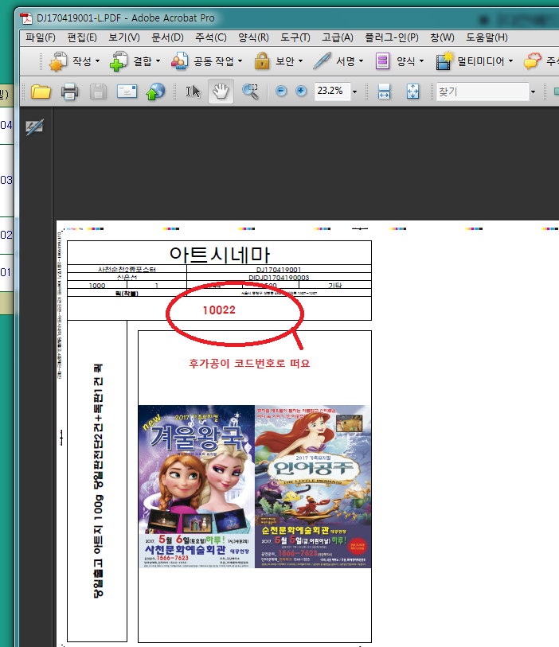Activate the Hand tool

click(x=221, y=92)
